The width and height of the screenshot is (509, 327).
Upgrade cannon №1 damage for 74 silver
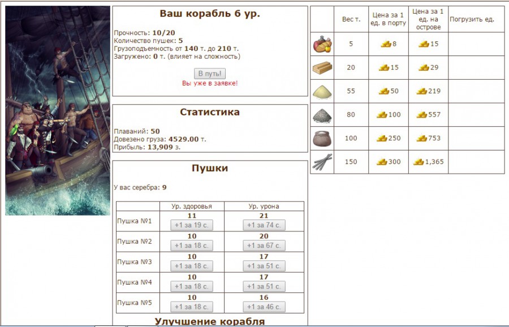pos(264,225)
